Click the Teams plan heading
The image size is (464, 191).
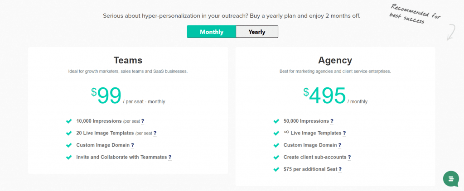128,60
